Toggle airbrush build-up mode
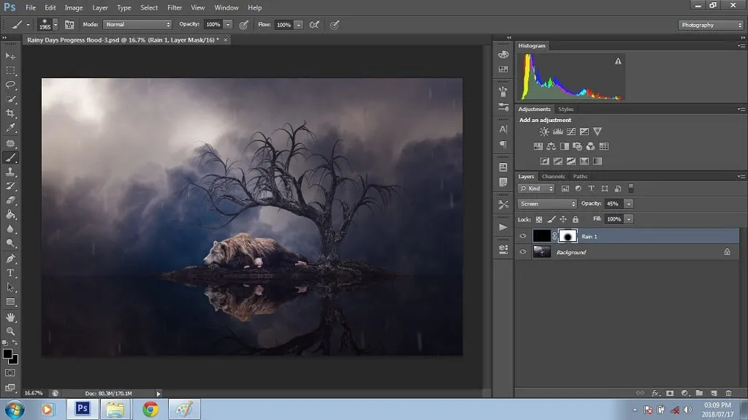The width and height of the screenshot is (748, 420). point(314,25)
